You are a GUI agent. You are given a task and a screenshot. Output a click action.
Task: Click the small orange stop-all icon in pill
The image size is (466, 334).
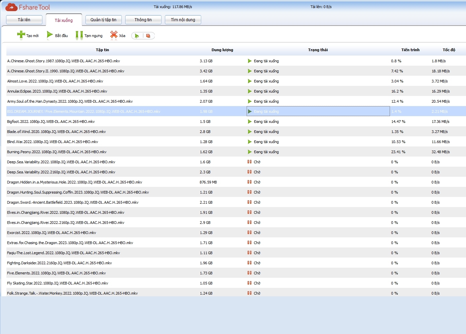point(148,36)
